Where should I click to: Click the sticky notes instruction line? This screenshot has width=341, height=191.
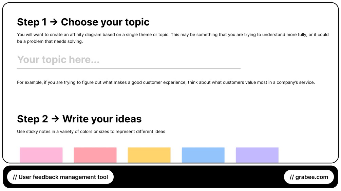click(91, 132)
